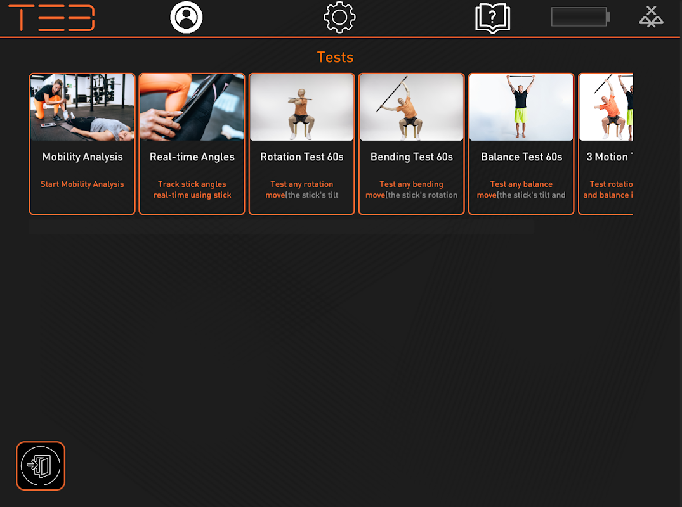Click the TE3 logo
The height and width of the screenshot is (507, 682).
(x=51, y=18)
